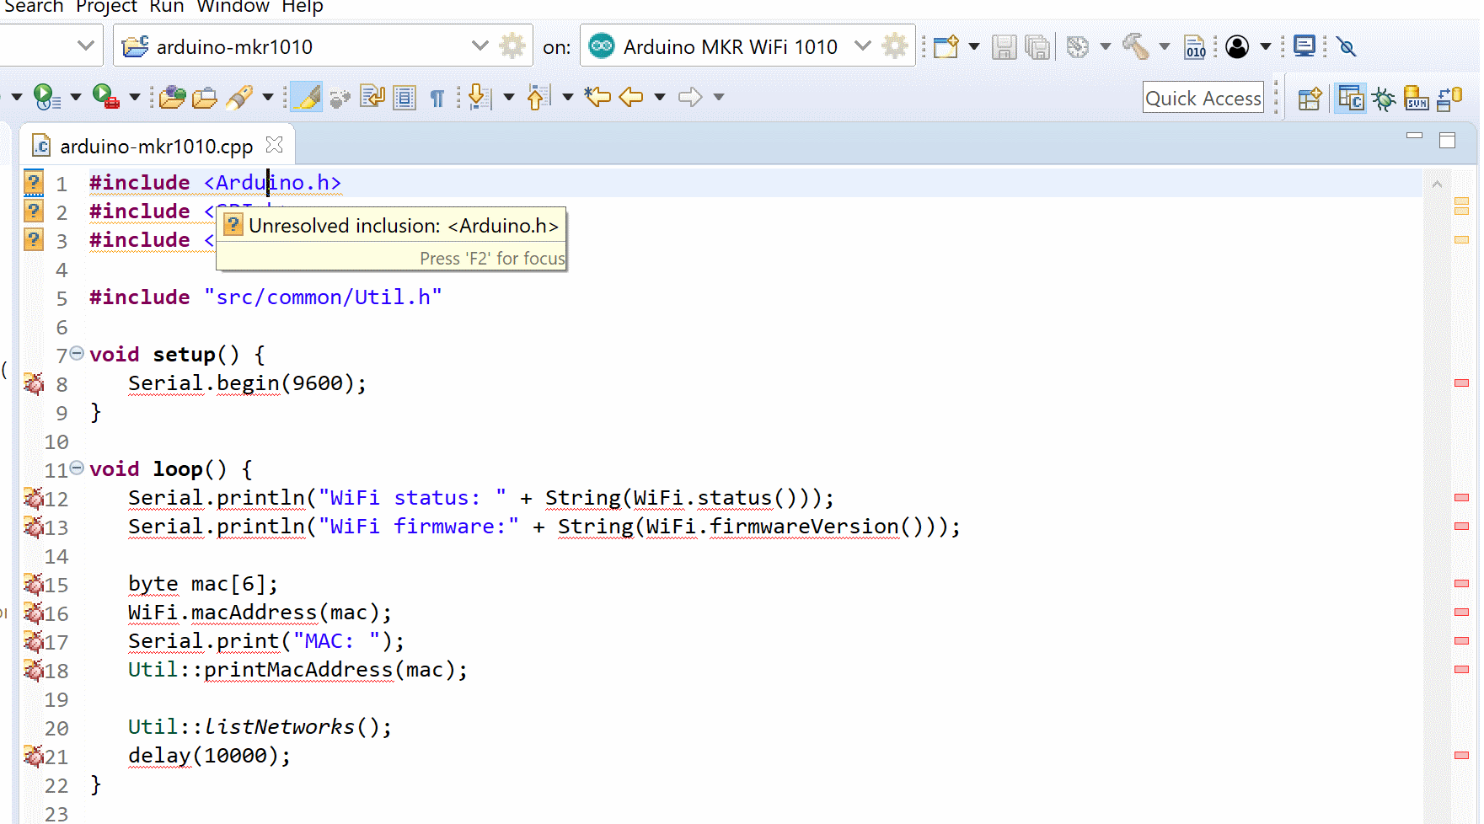Click the warning marker on line 1
Image resolution: width=1484 pixels, height=824 pixels.
tap(34, 182)
